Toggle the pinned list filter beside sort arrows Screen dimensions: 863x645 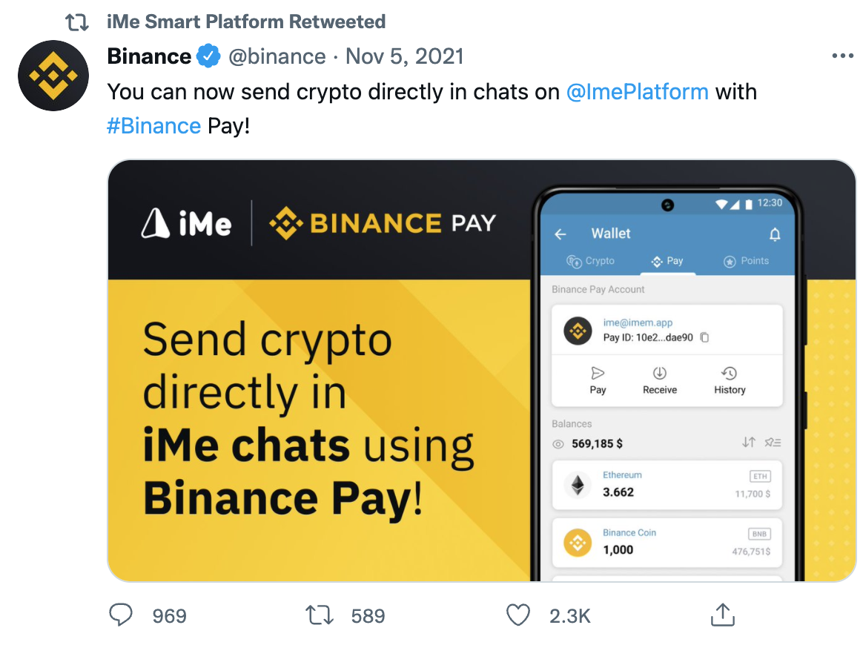coord(773,443)
